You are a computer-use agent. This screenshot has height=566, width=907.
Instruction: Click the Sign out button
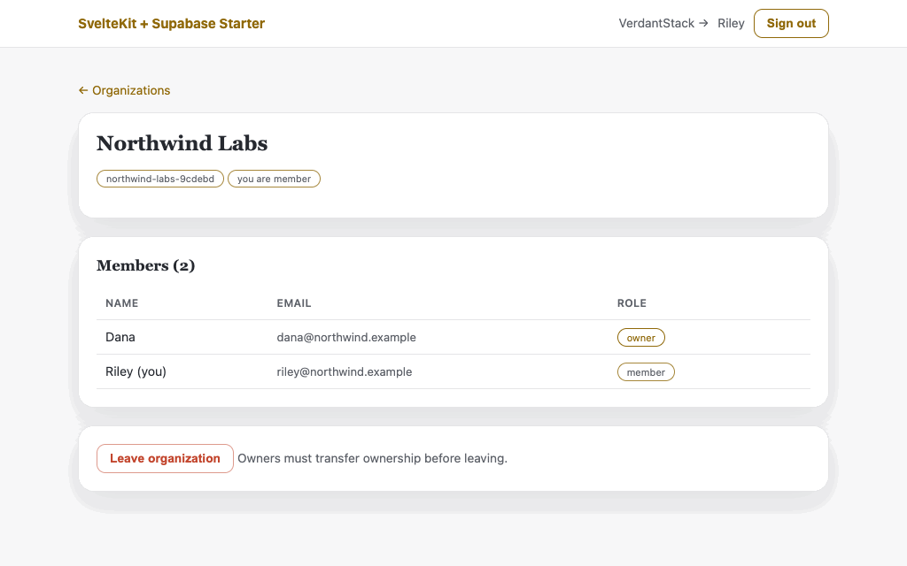pos(791,24)
